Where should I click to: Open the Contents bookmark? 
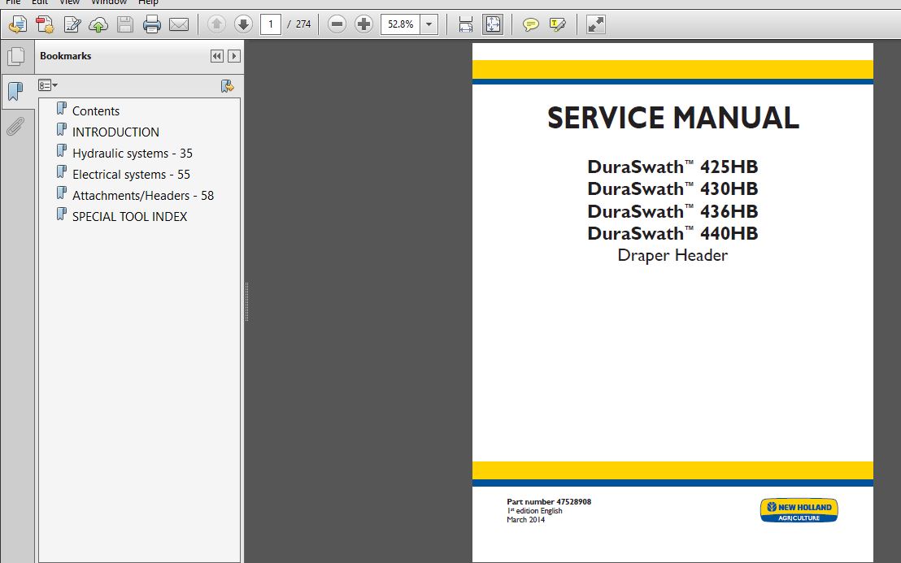[x=95, y=110]
